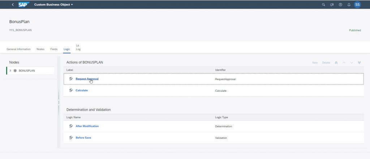Click the Validation logic type cell

tap(221, 138)
